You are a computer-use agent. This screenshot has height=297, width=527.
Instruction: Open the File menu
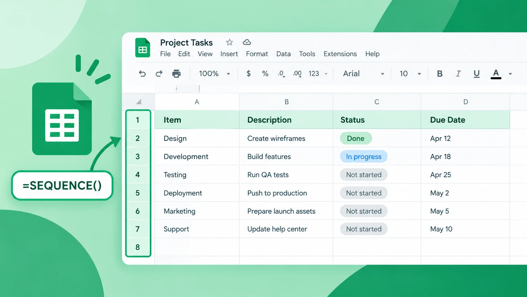pos(165,54)
